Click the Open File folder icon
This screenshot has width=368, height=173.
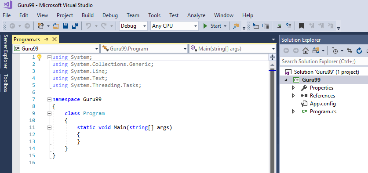click(56, 26)
